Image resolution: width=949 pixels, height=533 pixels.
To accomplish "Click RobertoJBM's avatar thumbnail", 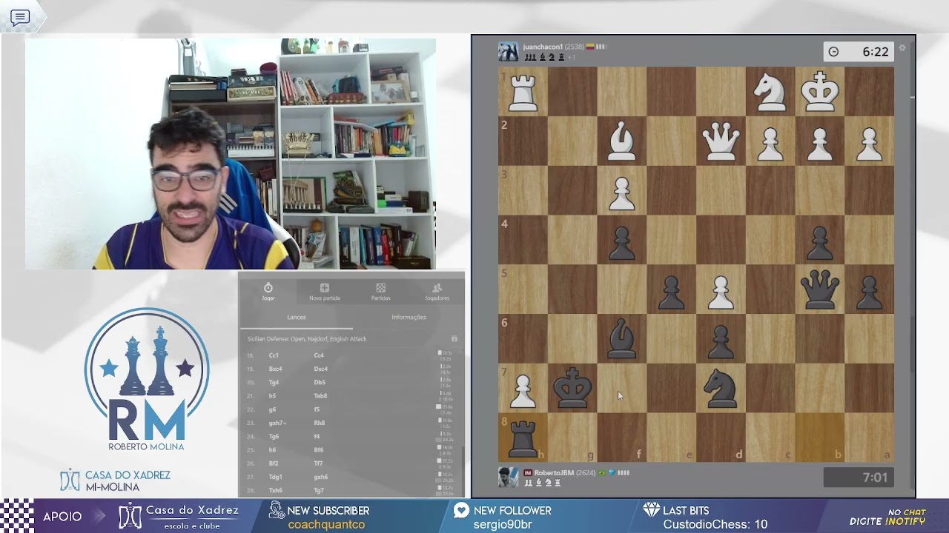I will point(508,477).
